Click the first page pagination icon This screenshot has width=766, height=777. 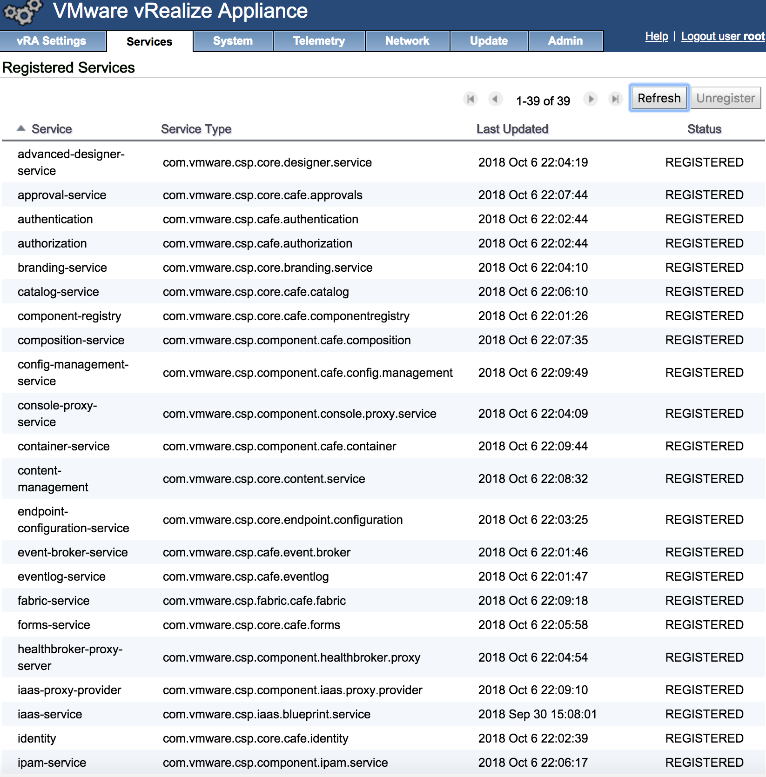(470, 99)
